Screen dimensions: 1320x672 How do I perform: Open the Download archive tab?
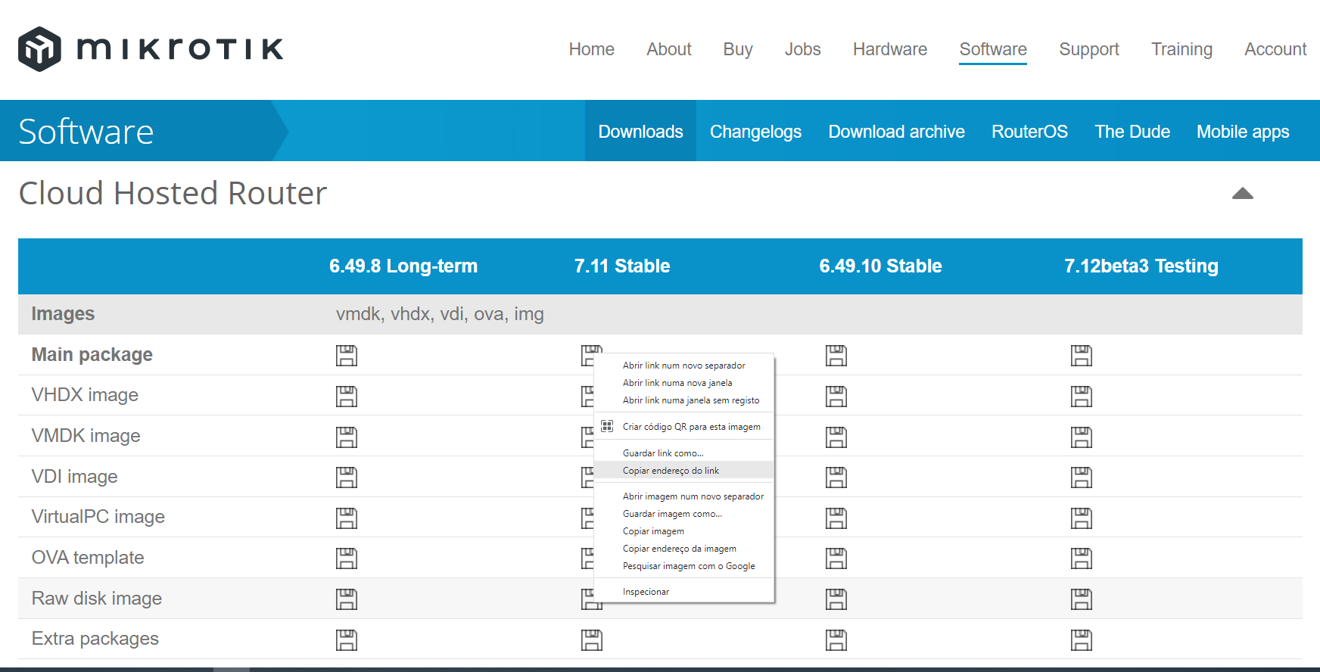[896, 132]
